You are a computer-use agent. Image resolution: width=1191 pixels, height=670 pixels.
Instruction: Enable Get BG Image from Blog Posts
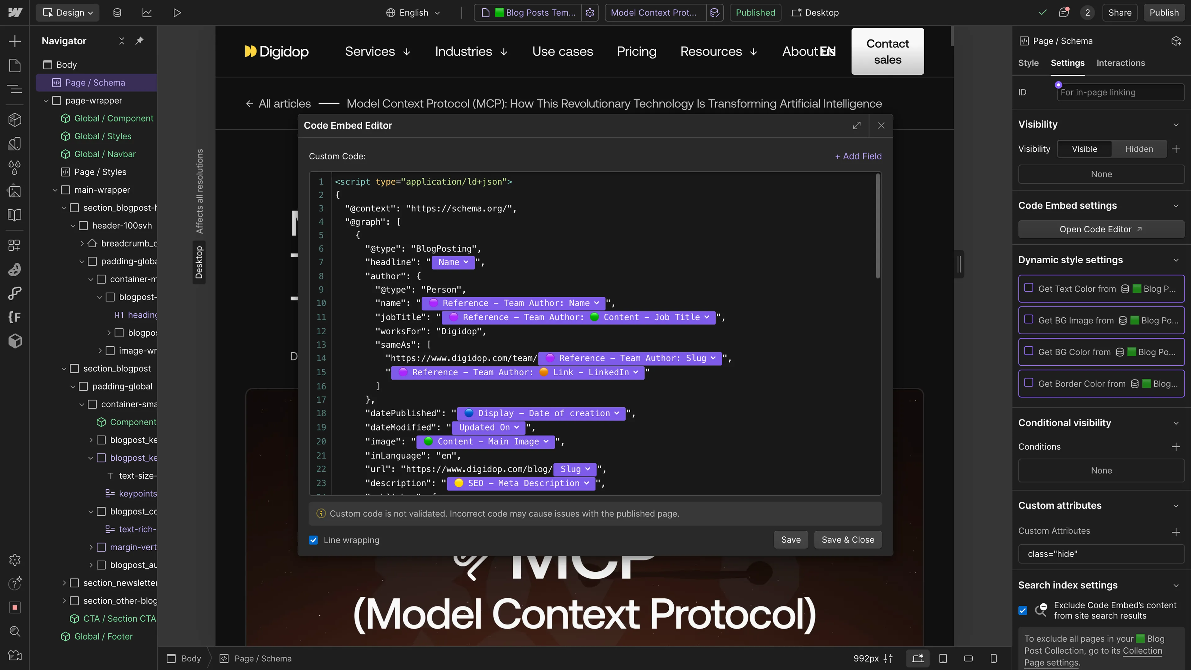click(1029, 319)
